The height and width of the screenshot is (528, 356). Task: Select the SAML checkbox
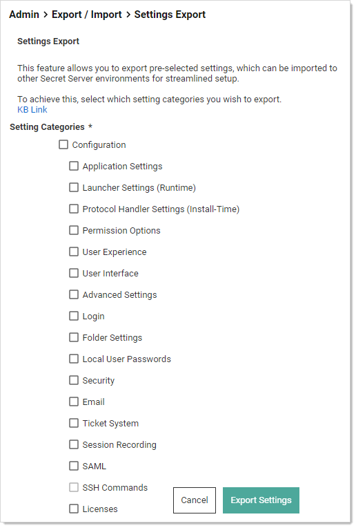[74, 466]
